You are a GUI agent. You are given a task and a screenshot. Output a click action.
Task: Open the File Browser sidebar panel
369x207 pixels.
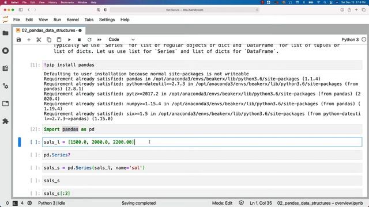5,33
